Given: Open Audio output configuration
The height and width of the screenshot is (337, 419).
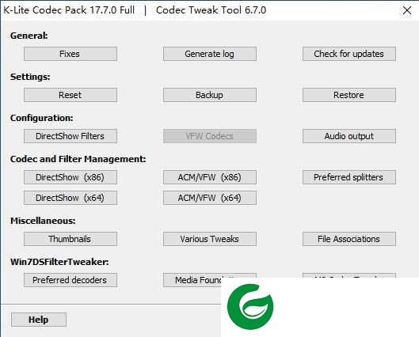Looking at the screenshot, I should click(x=349, y=136).
